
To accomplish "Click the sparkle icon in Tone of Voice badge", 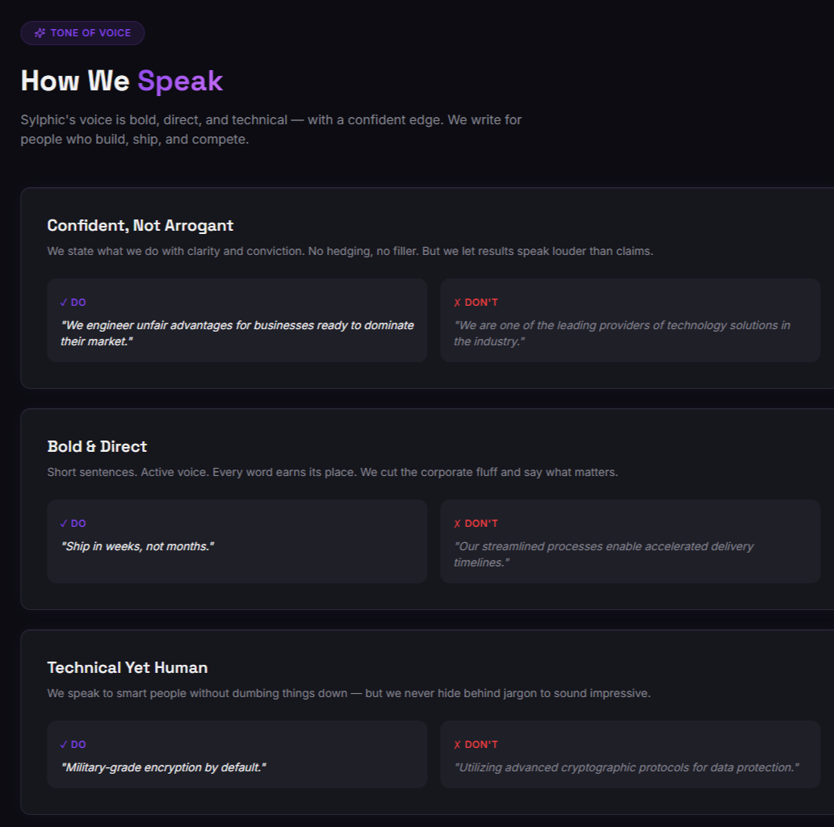I will 40,33.
